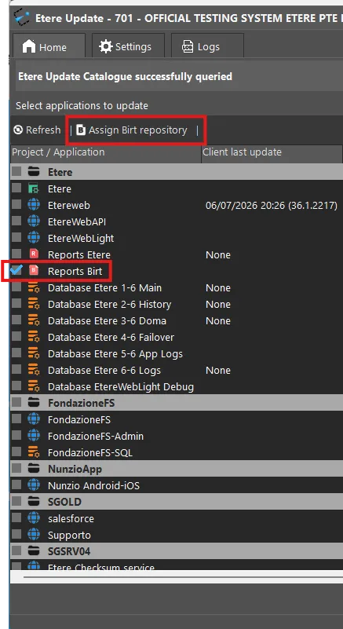Click database icon beside Database Etere 6-6 Logs

pos(34,370)
